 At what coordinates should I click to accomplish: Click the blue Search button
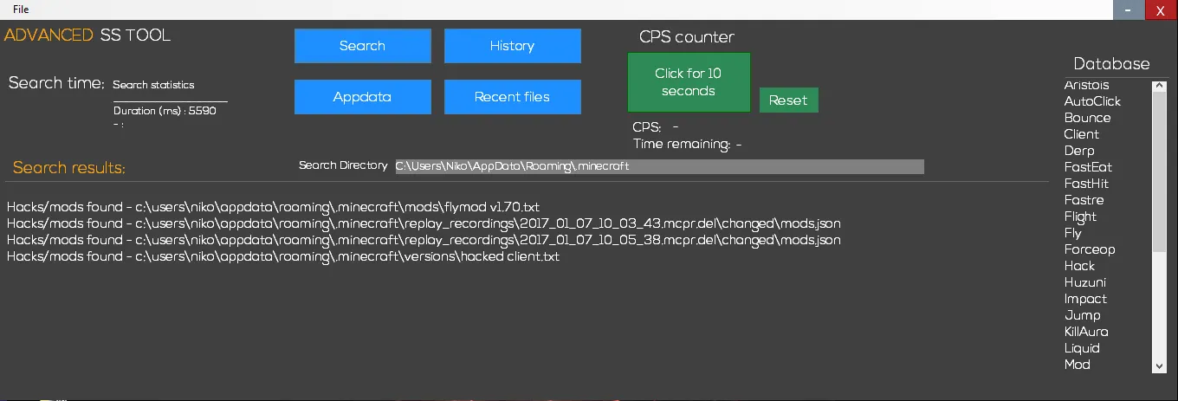point(362,46)
